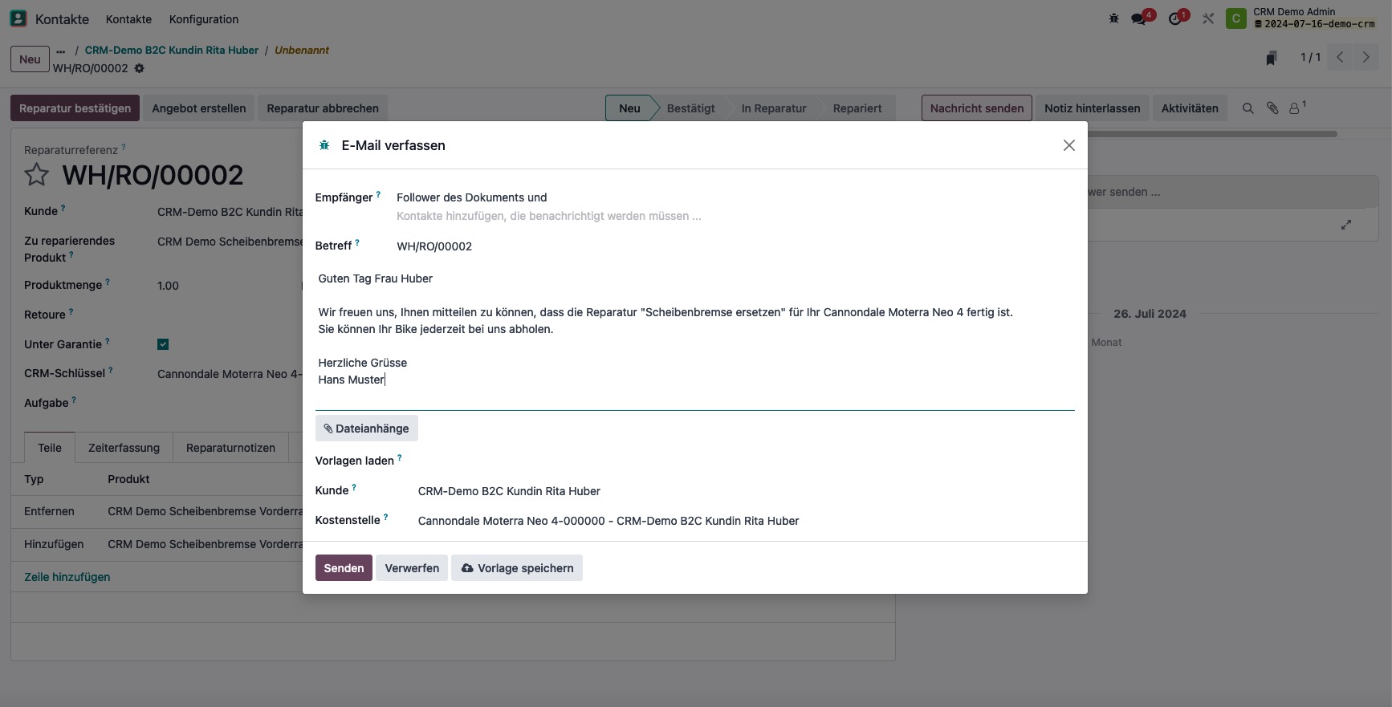Image resolution: width=1392 pixels, height=707 pixels.
Task: Open Kunde dropdown in email dialog
Action: pos(746,491)
